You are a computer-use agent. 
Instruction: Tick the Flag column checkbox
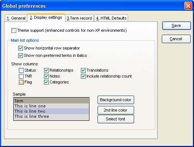pyautogui.click(x=21, y=82)
